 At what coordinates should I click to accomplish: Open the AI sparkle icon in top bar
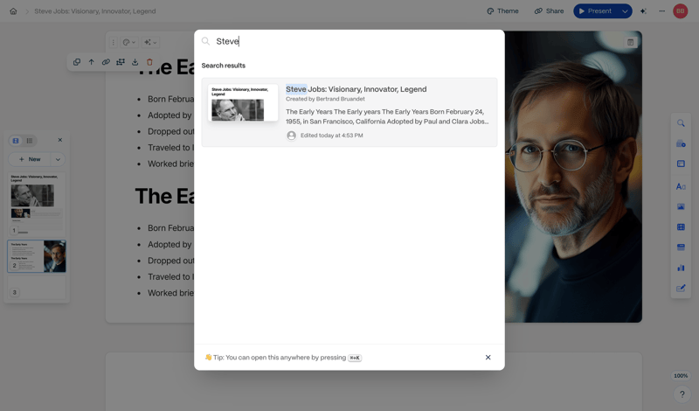point(643,11)
